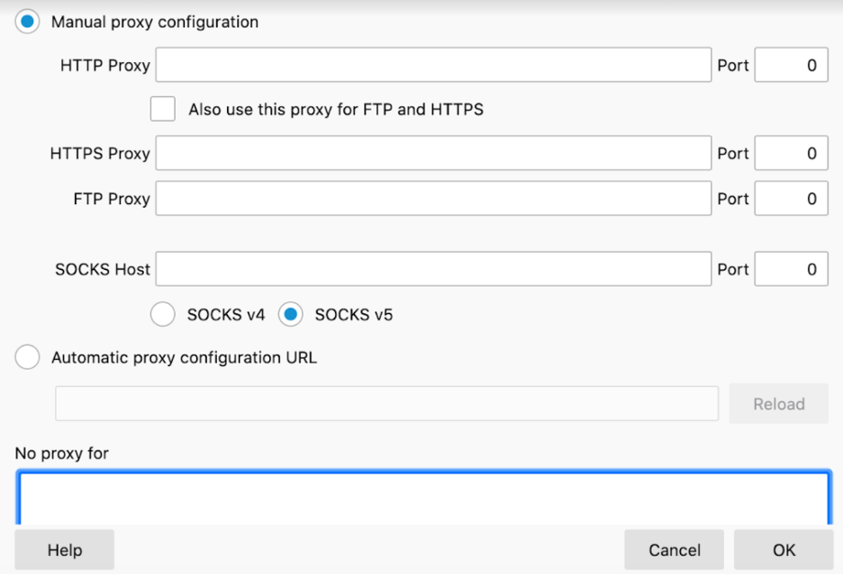Viewport: 843px width, 574px height.
Task: Click the FTP Proxy port field
Action: (x=791, y=199)
